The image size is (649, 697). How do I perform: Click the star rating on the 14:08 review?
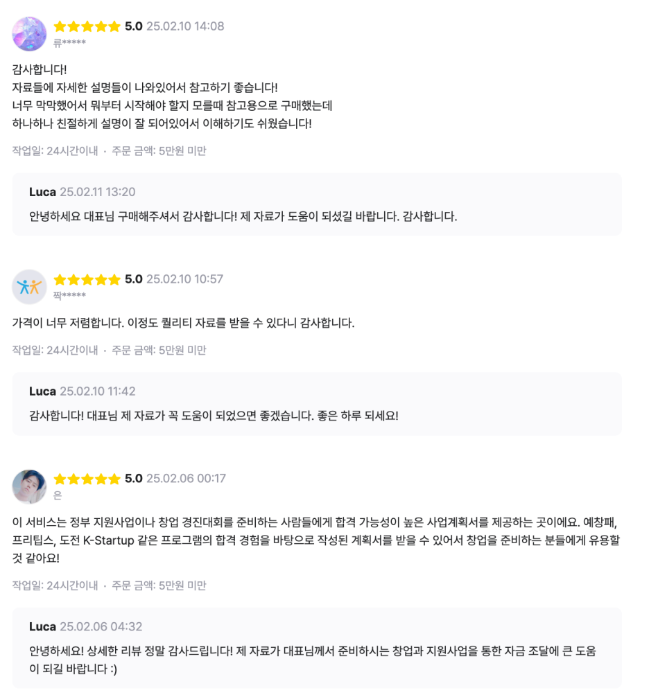click(87, 26)
